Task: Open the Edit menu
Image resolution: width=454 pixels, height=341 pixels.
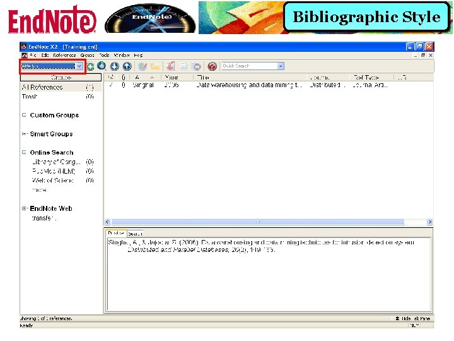Action: tap(45, 55)
